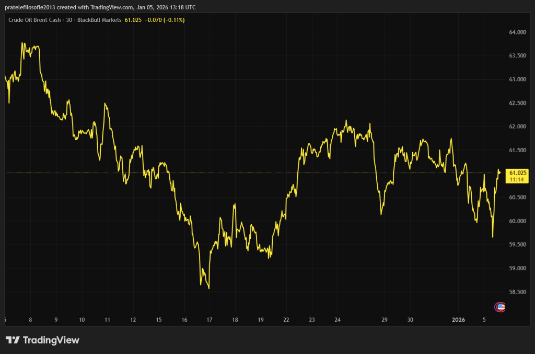Click the 11:14 bar countdown timer
535x354 pixels.
(x=517, y=179)
